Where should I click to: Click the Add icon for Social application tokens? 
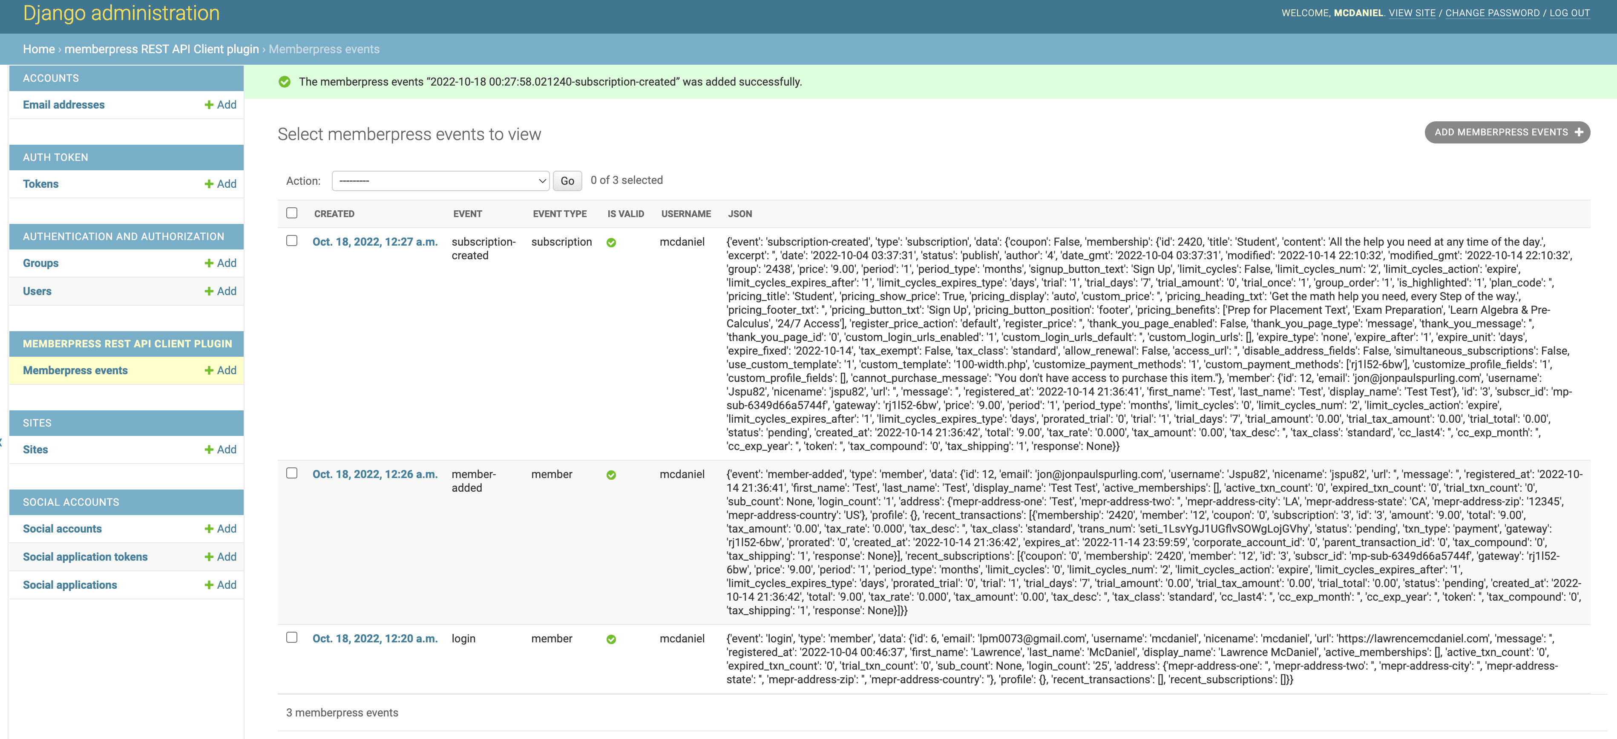click(210, 556)
